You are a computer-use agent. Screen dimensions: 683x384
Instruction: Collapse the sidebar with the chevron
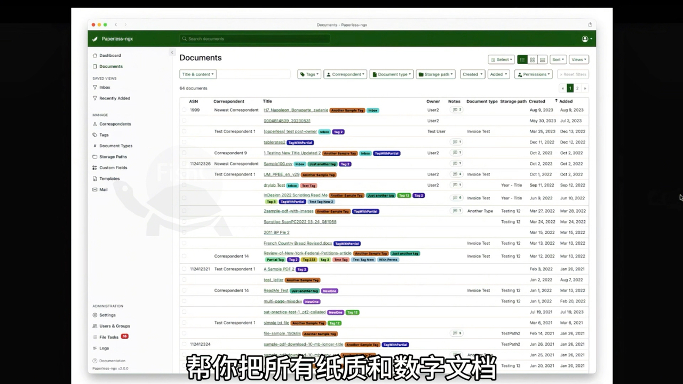coord(172,52)
